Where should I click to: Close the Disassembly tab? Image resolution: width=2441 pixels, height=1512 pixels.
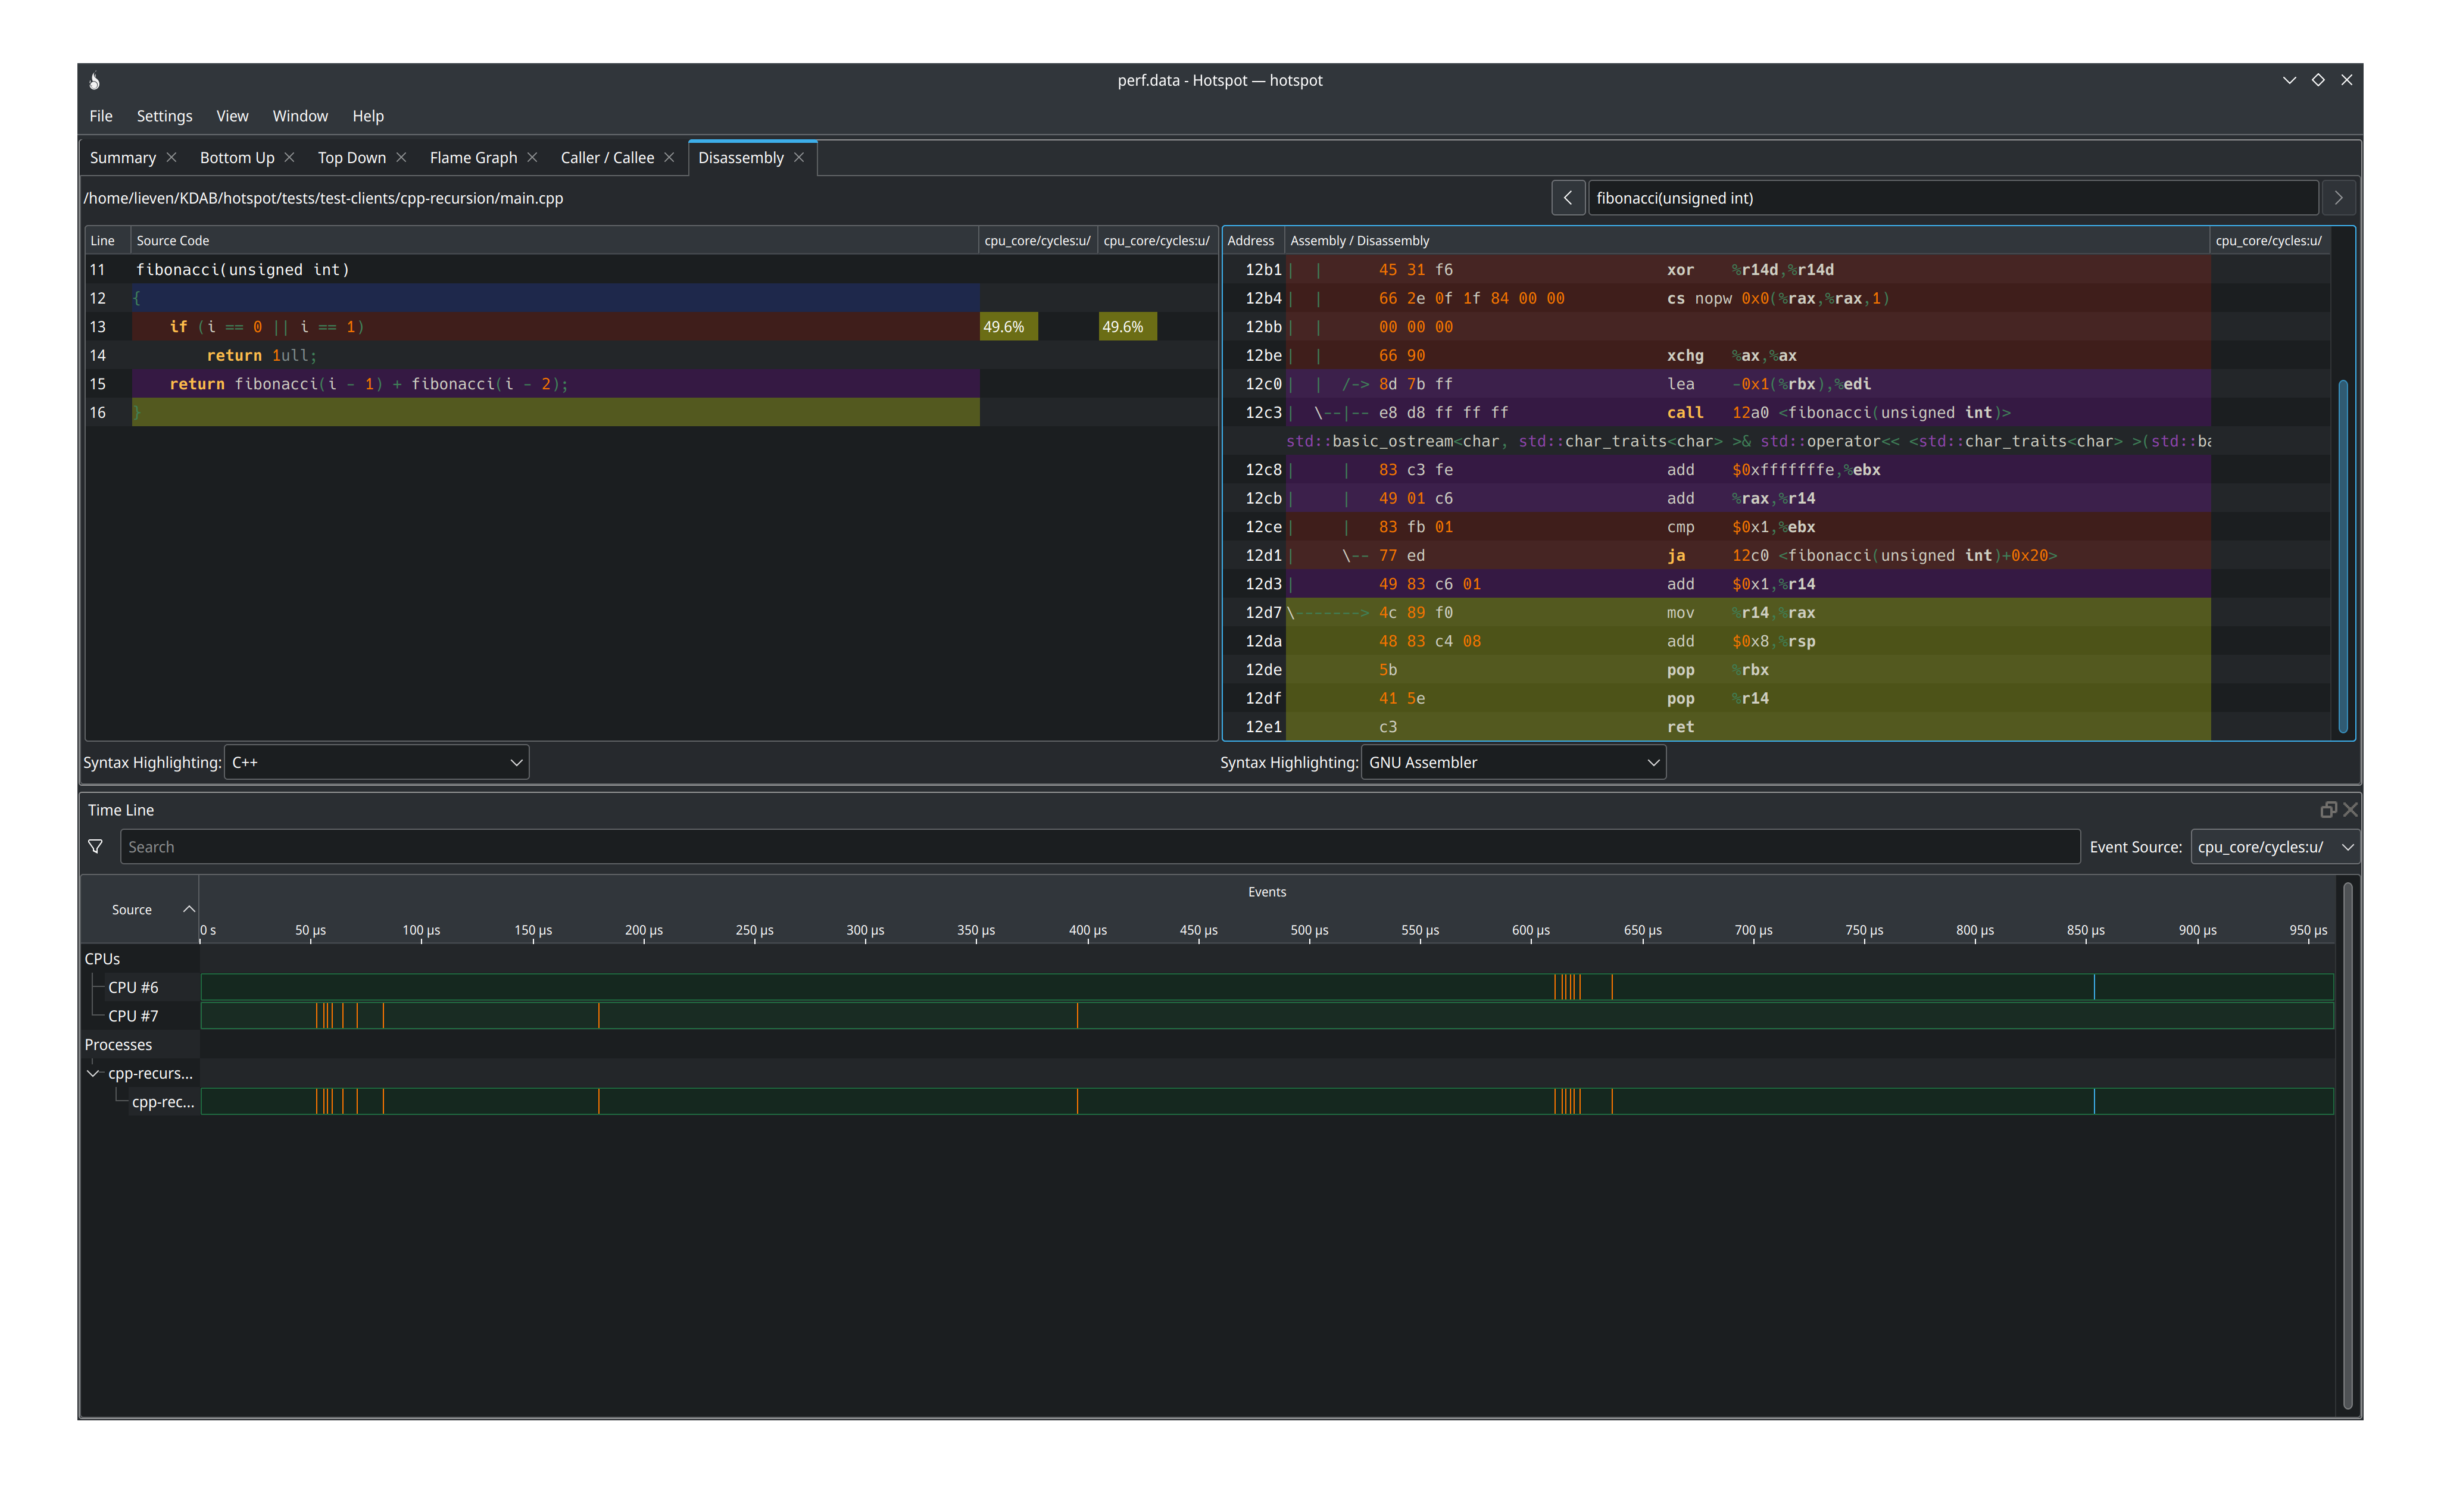click(799, 158)
